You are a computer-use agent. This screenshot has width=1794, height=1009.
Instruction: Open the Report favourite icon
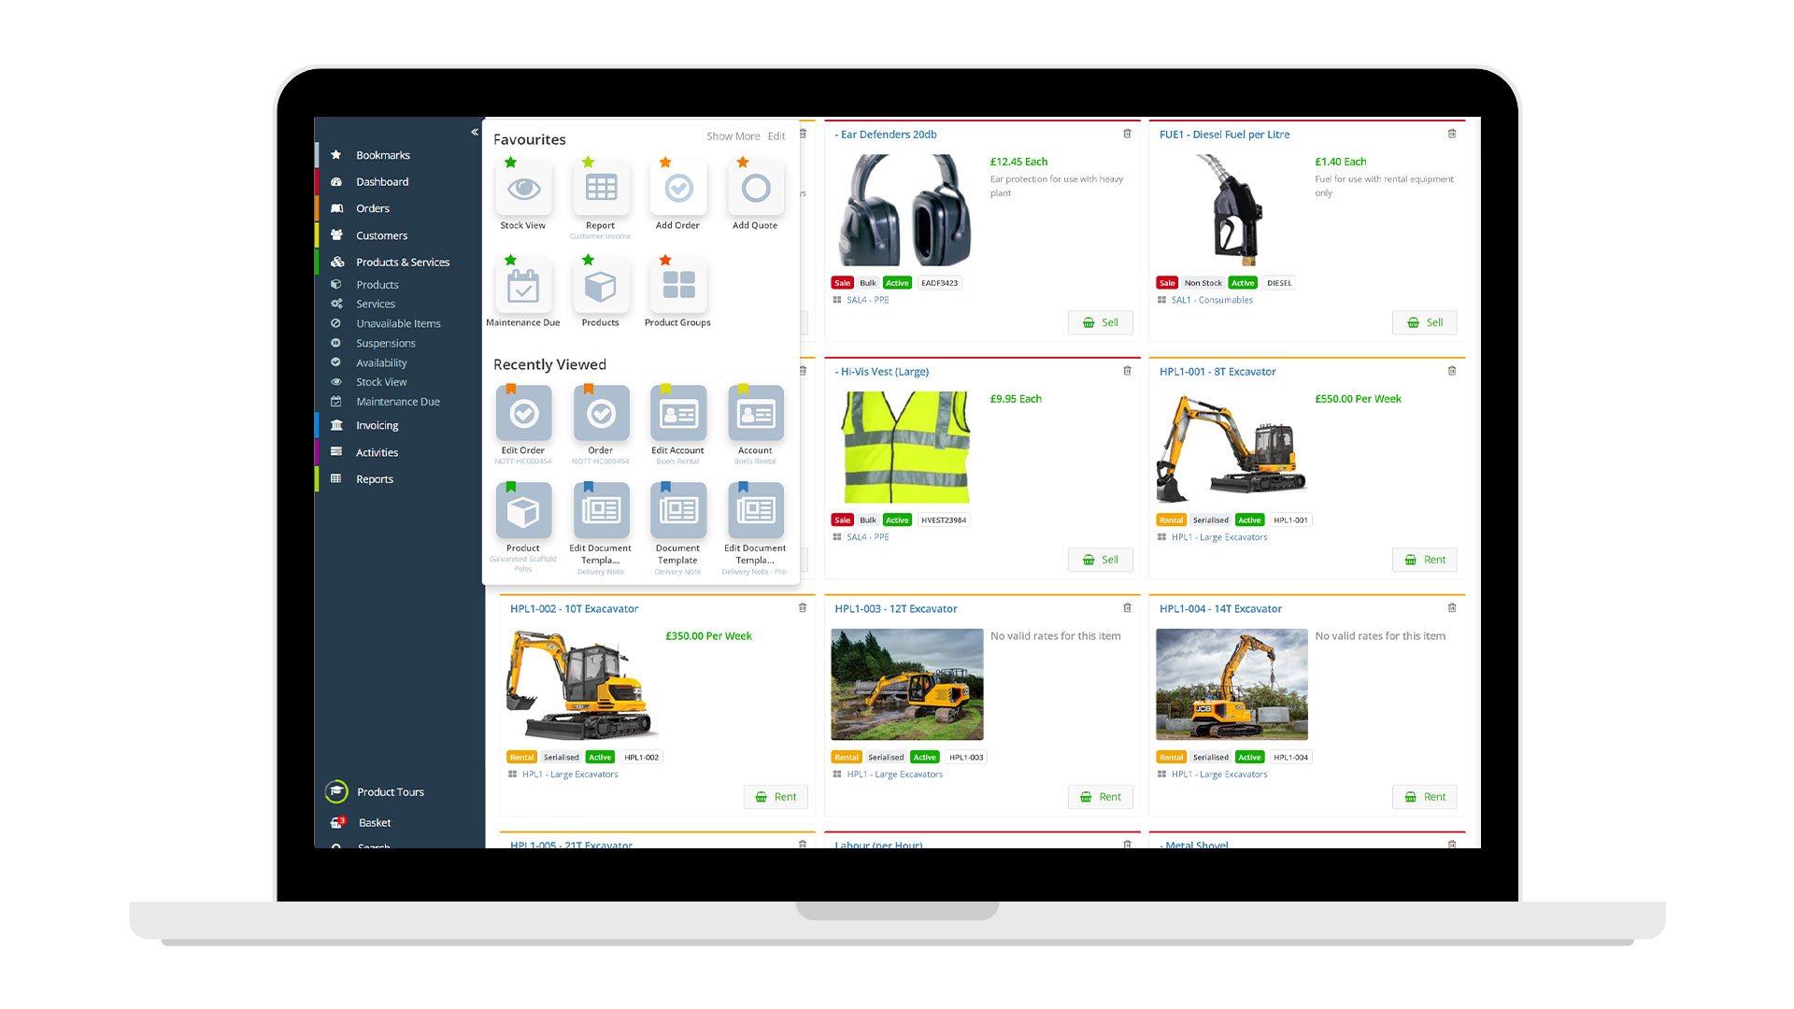600,189
